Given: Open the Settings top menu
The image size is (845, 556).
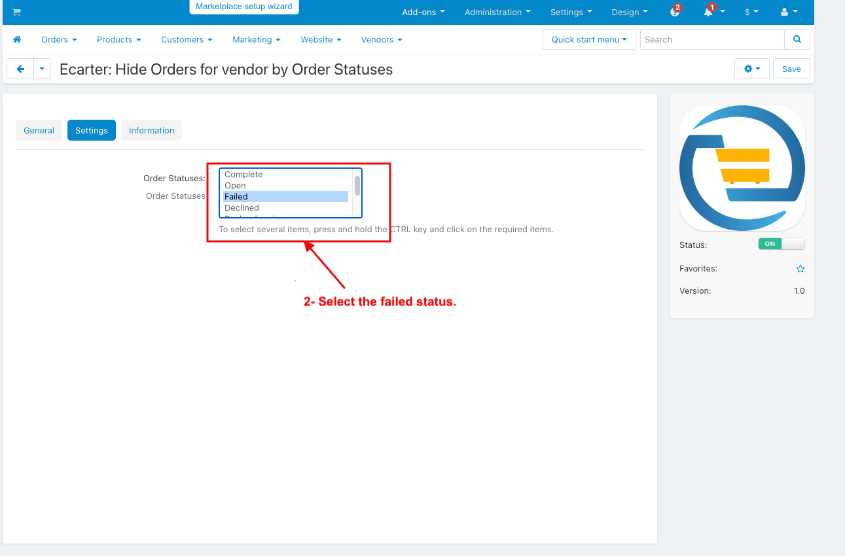Looking at the screenshot, I should tap(571, 12).
